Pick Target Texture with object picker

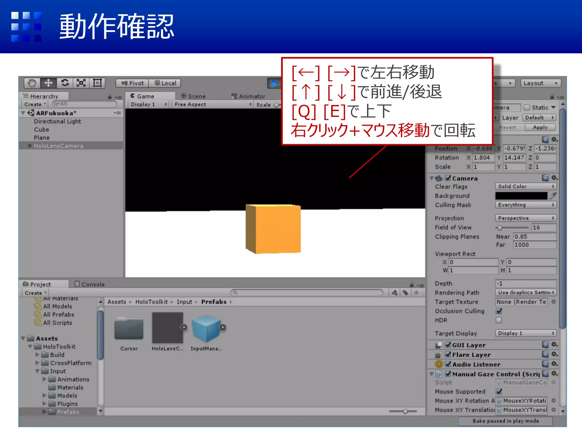[553, 302]
